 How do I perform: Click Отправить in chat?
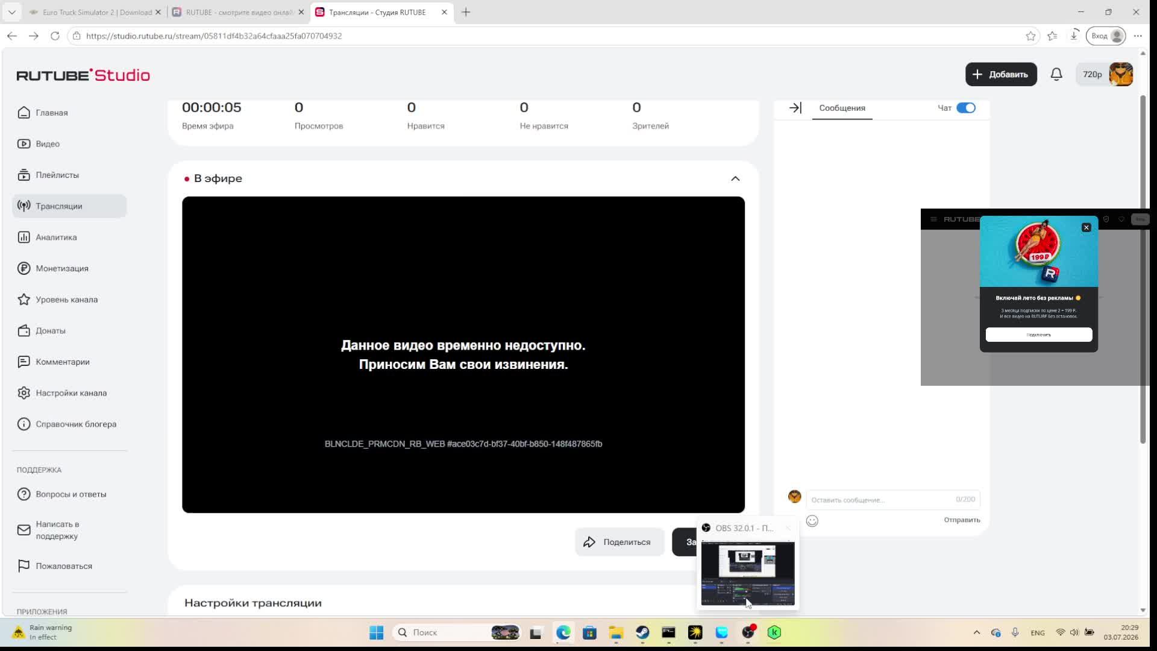[962, 520]
